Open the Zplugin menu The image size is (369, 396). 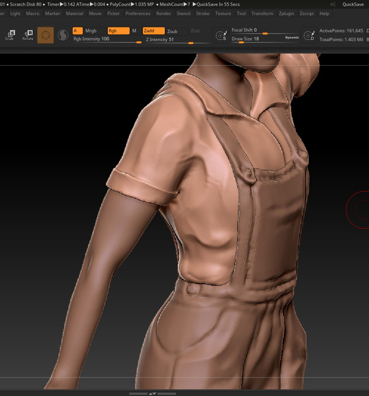point(286,13)
